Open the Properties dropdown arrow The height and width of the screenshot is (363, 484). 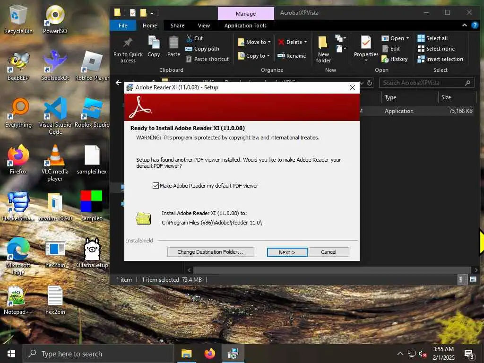click(x=366, y=60)
